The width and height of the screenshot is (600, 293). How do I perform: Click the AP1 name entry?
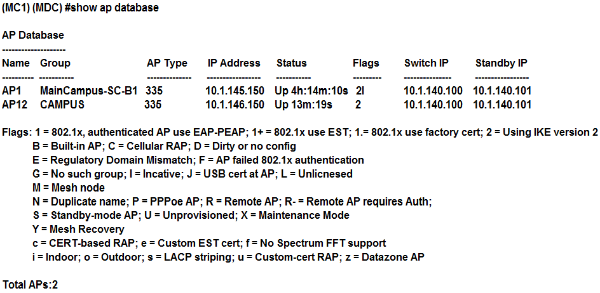[12, 91]
